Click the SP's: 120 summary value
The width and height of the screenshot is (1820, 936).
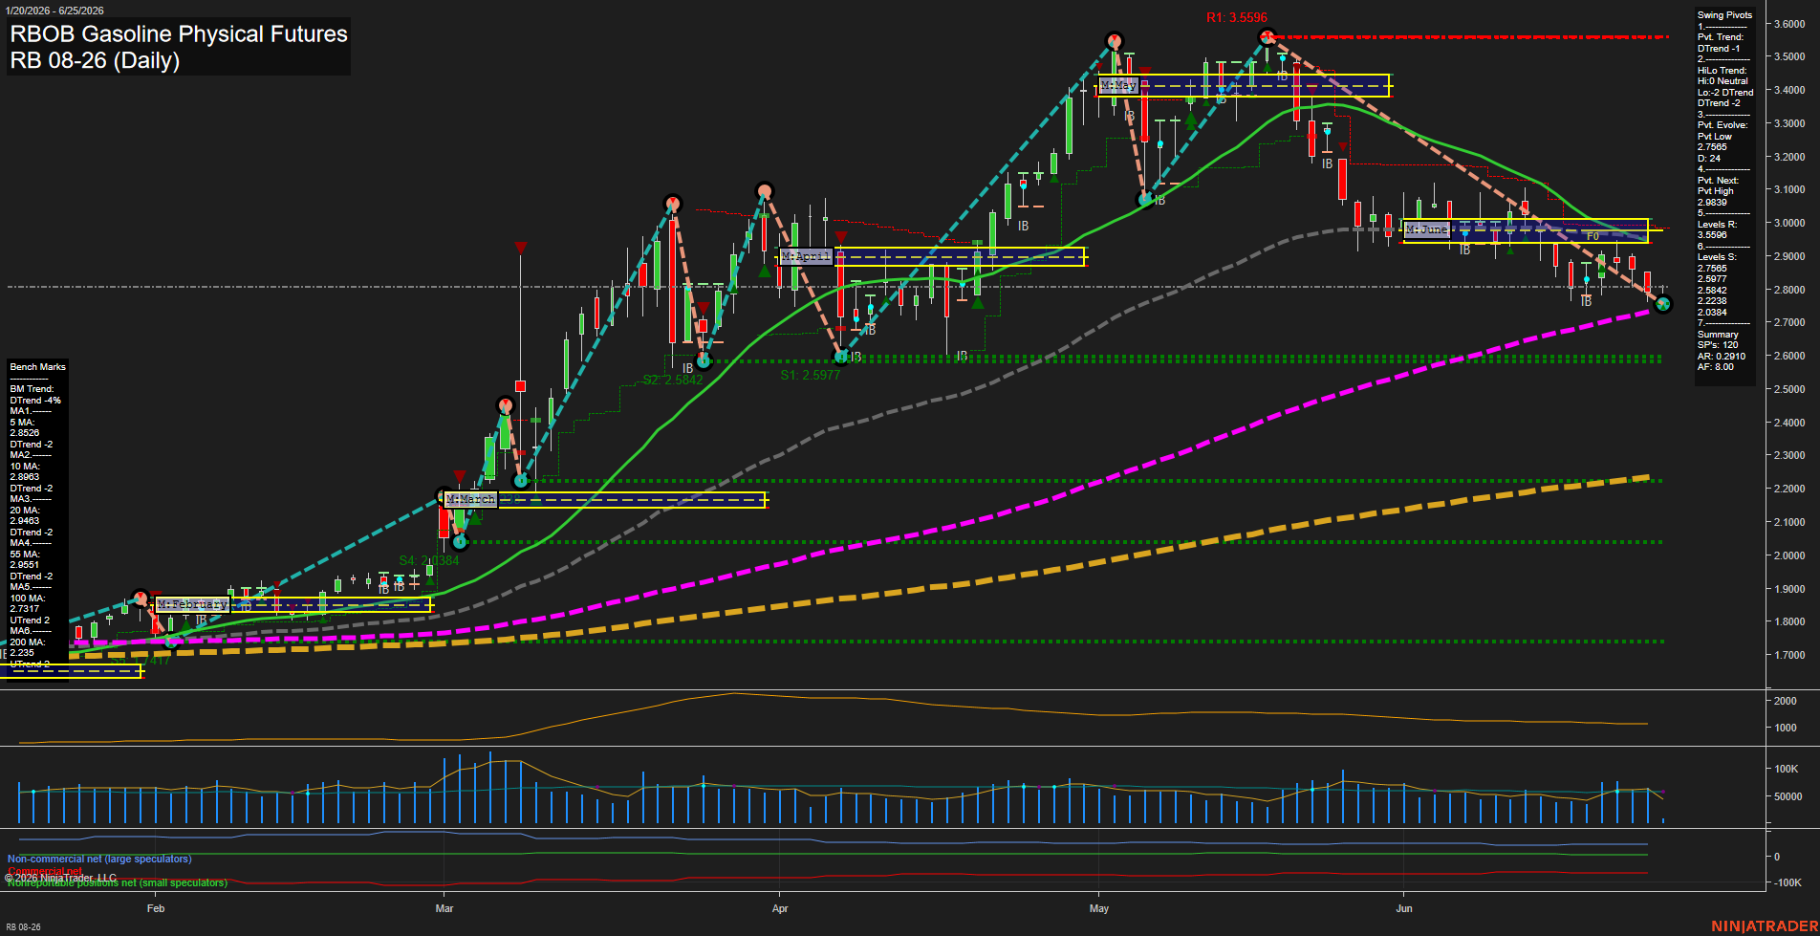1718,345
